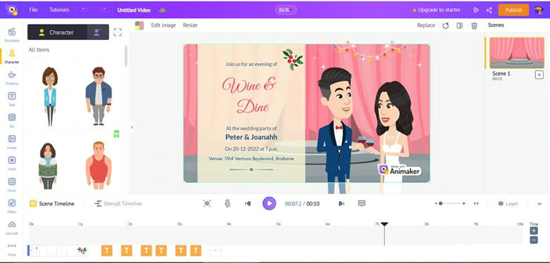Image resolution: width=550 pixels, height=263 pixels.
Task: Click the subtitle caption icon
Action: 362,203
